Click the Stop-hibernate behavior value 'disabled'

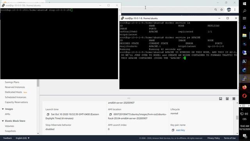(50, 129)
